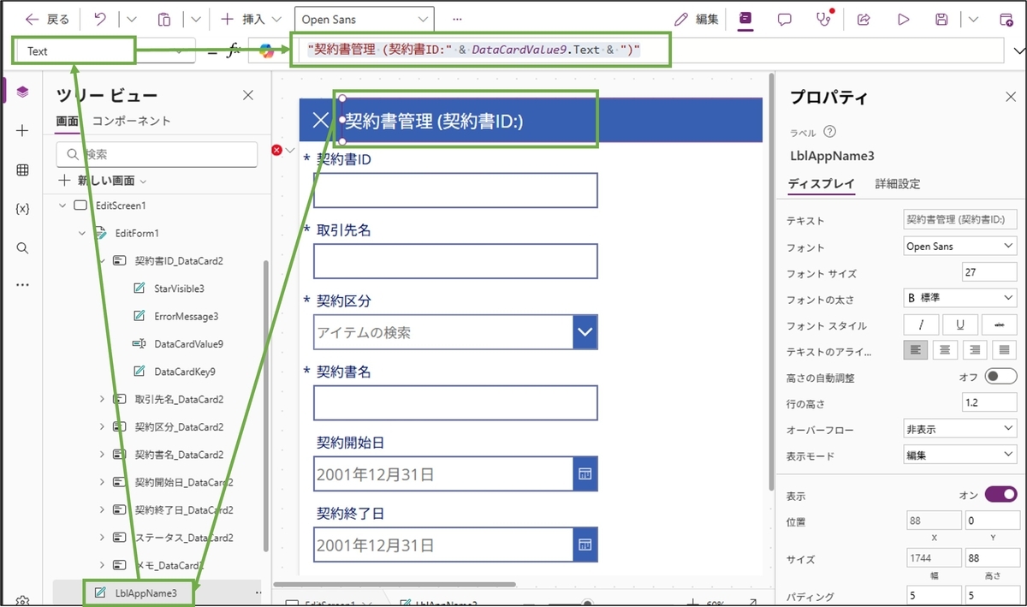Click the sidebar more options ellipsis
The width and height of the screenshot is (1027, 607).
[22, 284]
